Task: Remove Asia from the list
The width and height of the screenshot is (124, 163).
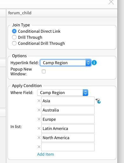Action: pos(39,101)
